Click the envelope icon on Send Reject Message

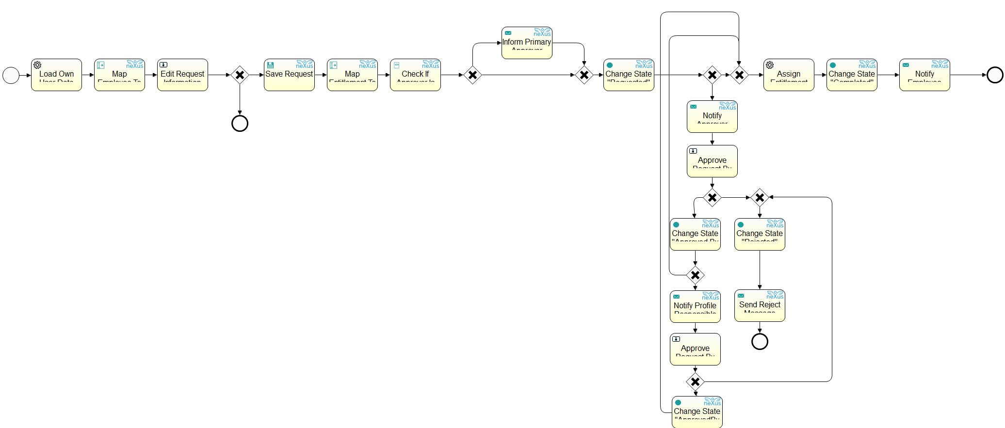click(x=741, y=296)
